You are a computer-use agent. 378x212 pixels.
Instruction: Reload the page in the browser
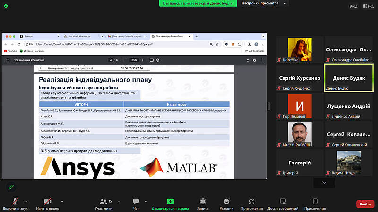(x=19, y=44)
